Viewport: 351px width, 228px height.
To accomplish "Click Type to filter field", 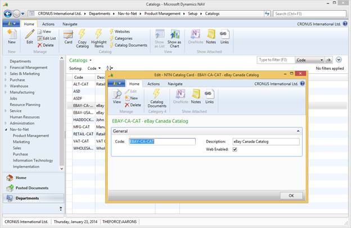I will pyautogui.click(x=276, y=60).
